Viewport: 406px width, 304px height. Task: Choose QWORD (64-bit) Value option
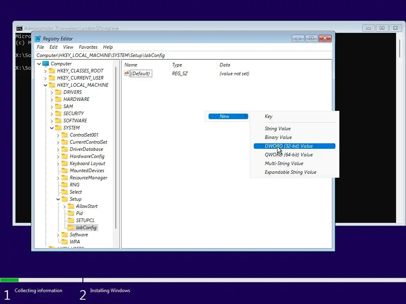(x=295, y=155)
